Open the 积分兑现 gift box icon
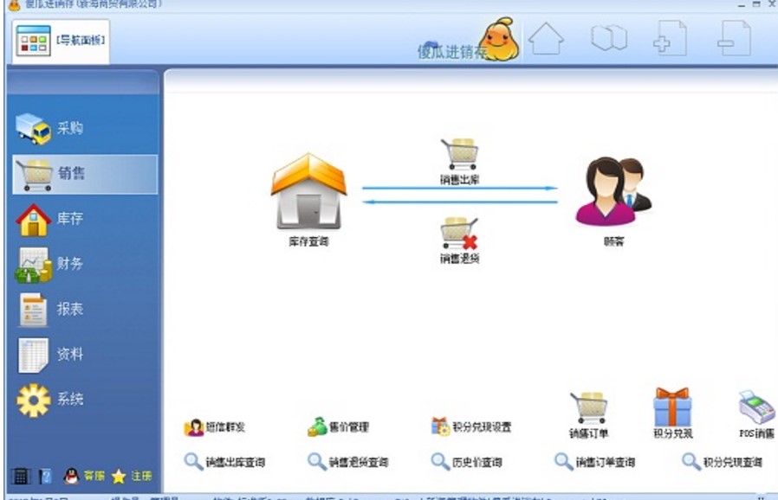The image size is (778, 500). (x=672, y=413)
